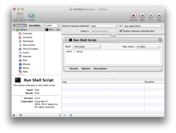The height and width of the screenshot is (133, 176).
Task: Select PDFs category in the library
Action: pyautogui.click(x=25, y=72)
